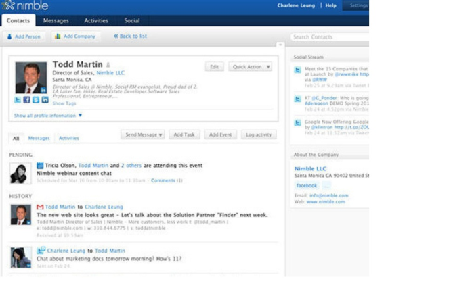Screen dimensions: 474x296
Task: Open Nimble LLC company heading link
Action: tap(310, 169)
